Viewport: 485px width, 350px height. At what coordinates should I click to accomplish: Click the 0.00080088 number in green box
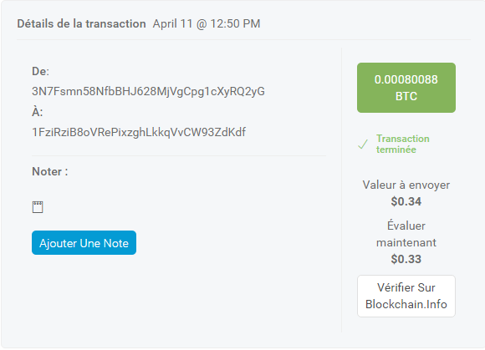pos(406,79)
